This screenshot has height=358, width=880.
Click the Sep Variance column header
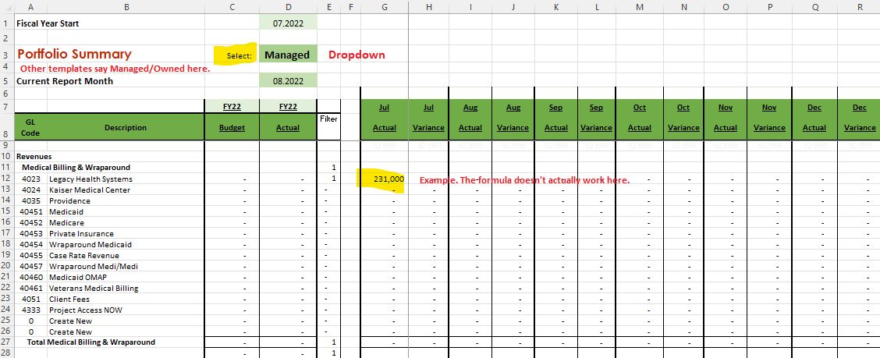[597, 127]
